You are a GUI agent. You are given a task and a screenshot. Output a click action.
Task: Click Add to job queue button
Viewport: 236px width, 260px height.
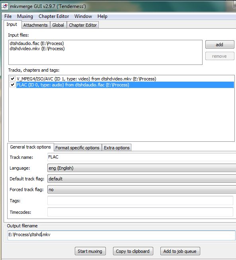tap(180, 251)
